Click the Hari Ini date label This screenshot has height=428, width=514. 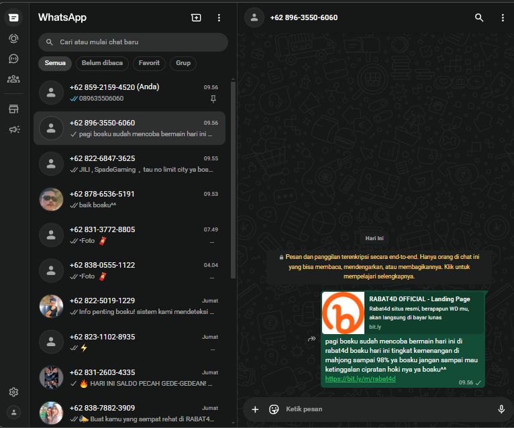pos(374,238)
